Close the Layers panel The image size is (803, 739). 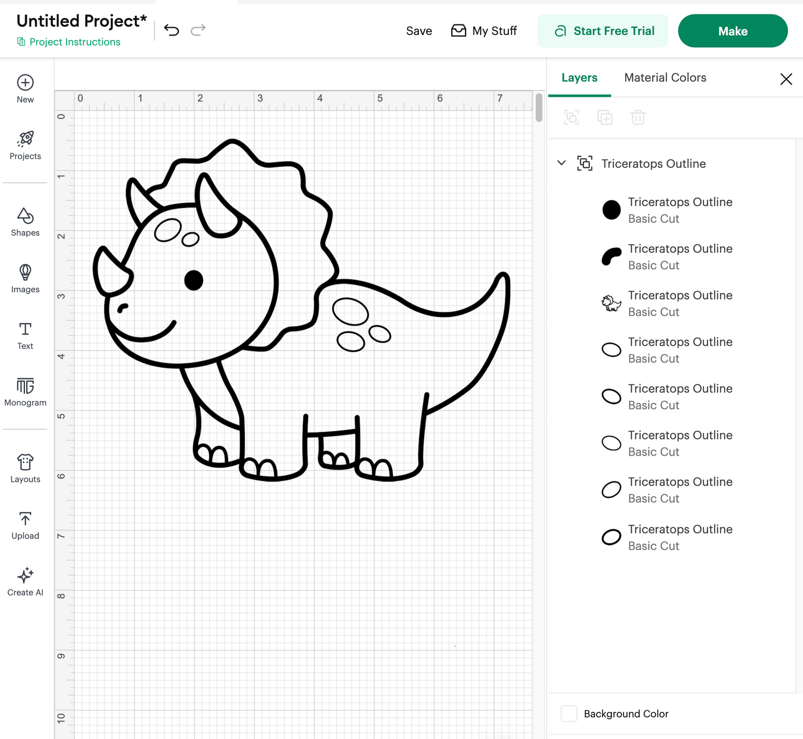pos(786,79)
